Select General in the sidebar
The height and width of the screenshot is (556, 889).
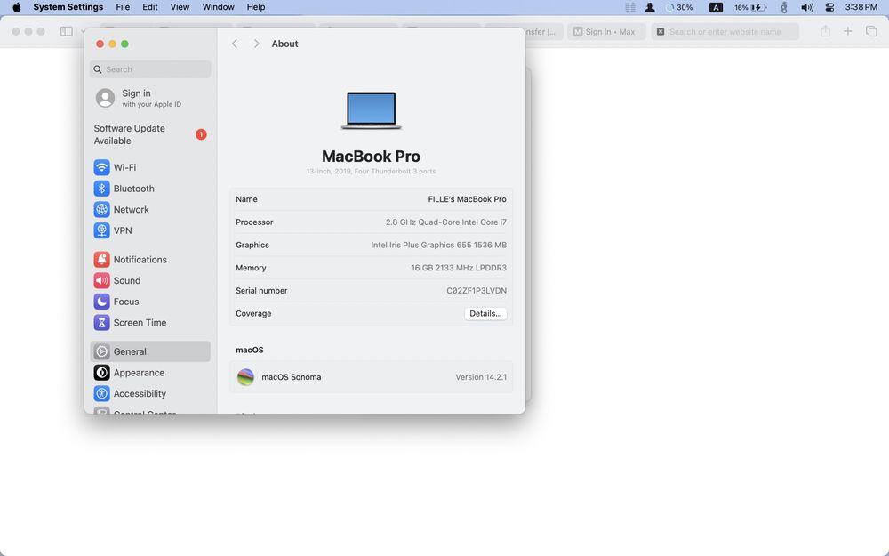[149, 351]
